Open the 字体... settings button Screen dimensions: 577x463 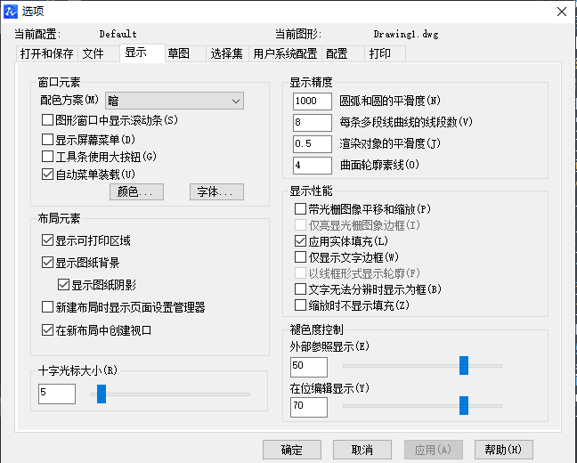(216, 191)
